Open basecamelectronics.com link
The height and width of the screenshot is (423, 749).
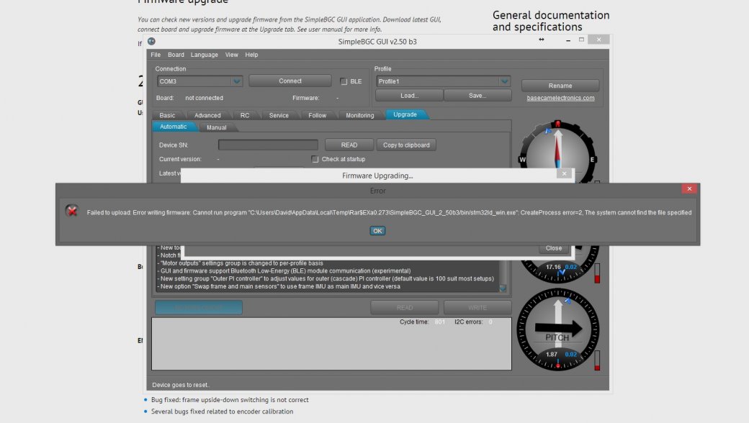tap(560, 99)
